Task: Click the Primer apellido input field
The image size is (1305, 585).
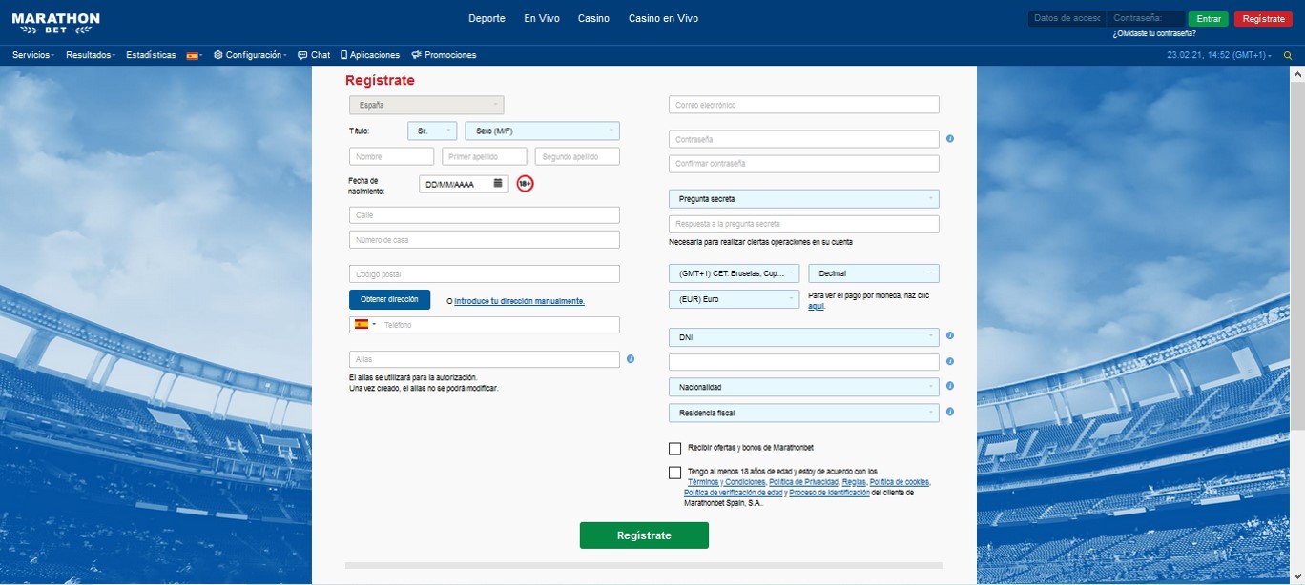Action: (x=485, y=156)
